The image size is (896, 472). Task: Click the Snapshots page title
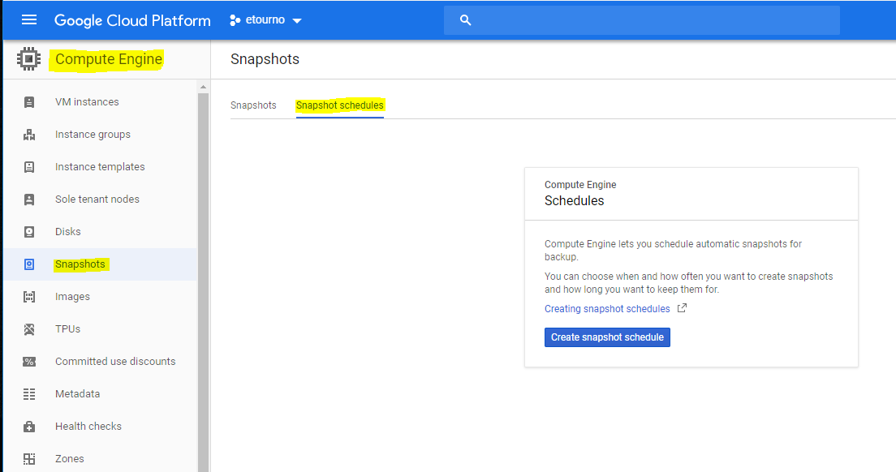[x=265, y=59]
